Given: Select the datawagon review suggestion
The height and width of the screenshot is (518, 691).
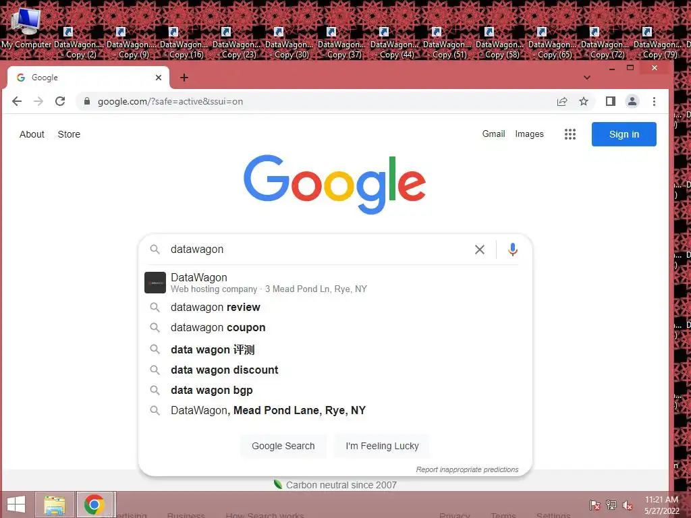Looking at the screenshot, I should (335, 308).
